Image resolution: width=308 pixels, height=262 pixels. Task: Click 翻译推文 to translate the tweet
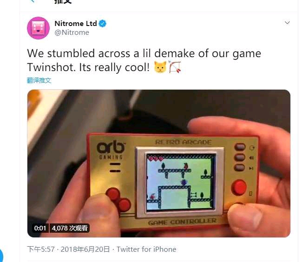pyautogui.click(x=39, y=80)
